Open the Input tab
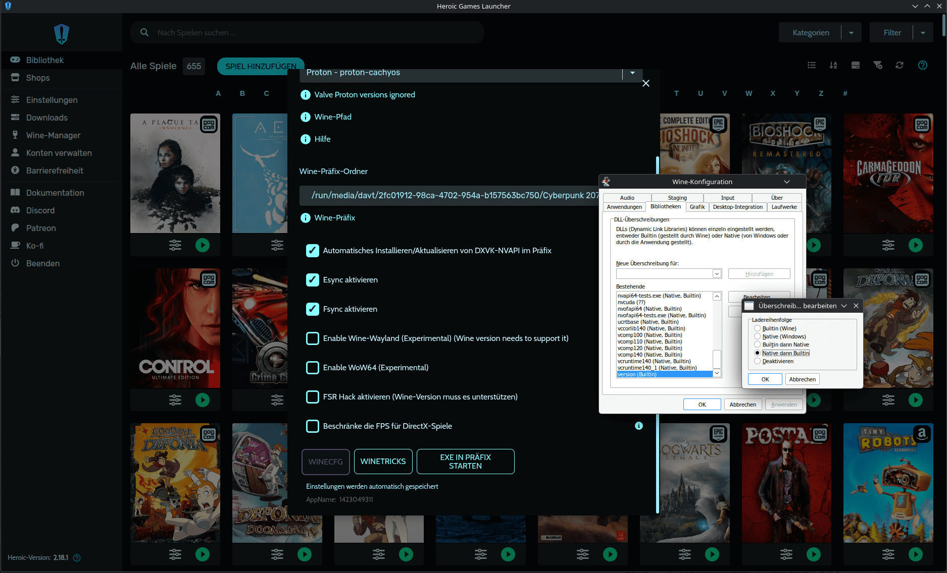The width and height of the screenshot is (947, 573). coord(728,198)
